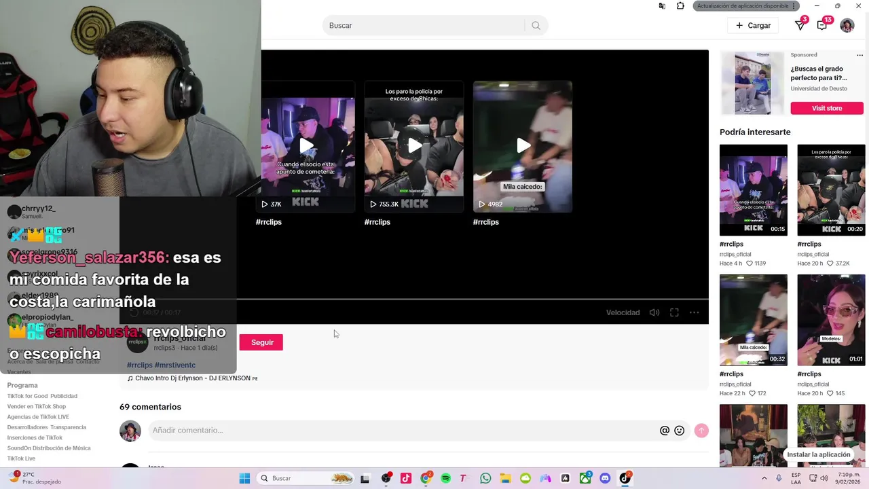Enter fullscreen in the video player
This screenshot has height=489, width=869.
pyautogui.click(x=674, y=312)
